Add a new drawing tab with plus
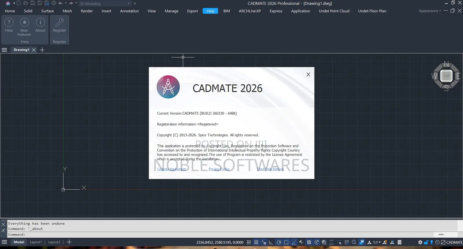463x249 pixels. point(42,50)
